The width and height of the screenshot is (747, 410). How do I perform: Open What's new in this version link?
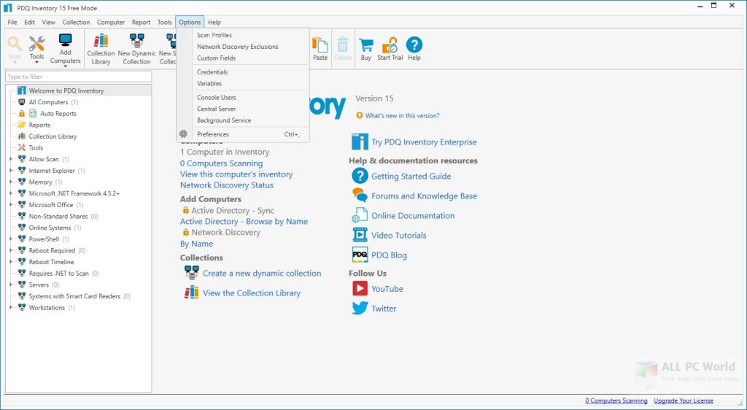pos(402,115)
